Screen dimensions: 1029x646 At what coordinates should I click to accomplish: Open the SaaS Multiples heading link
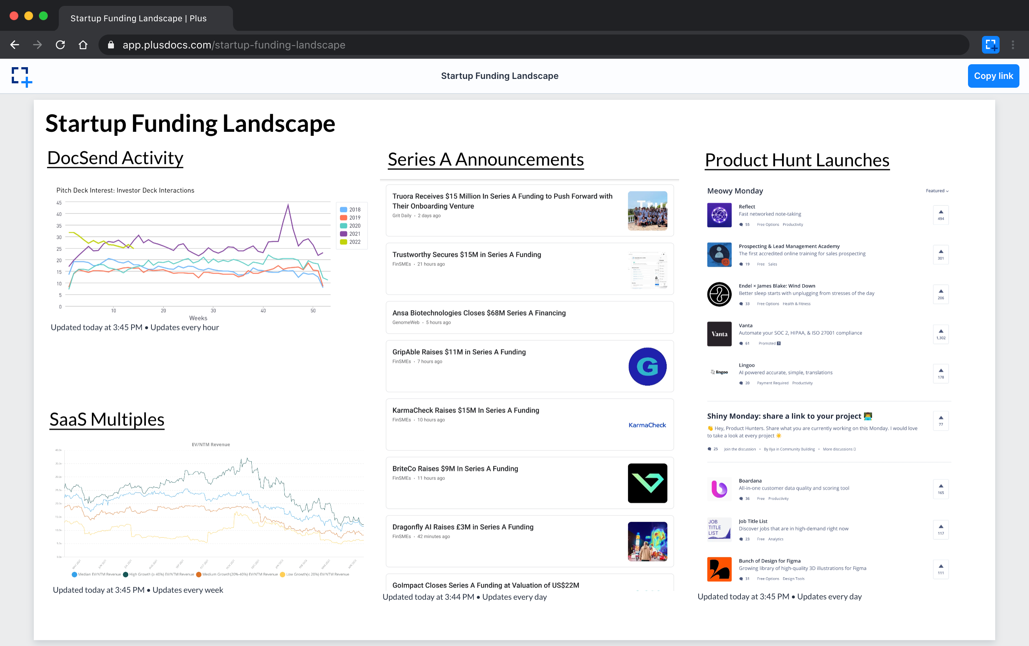(x=107, y=420)
